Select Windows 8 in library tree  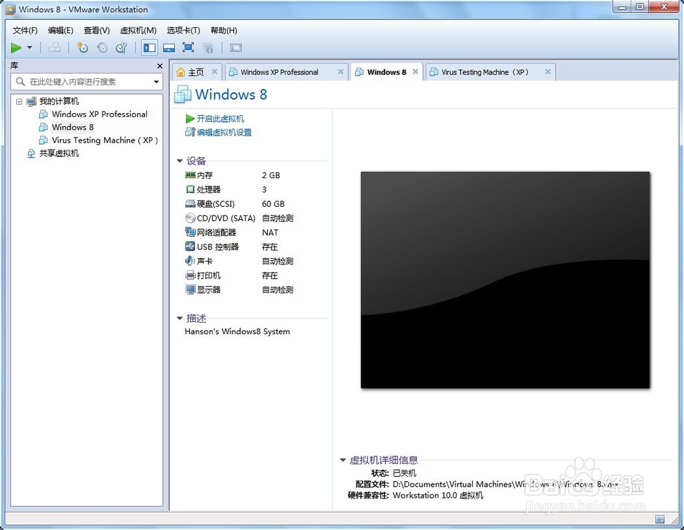tap(73, 127)
